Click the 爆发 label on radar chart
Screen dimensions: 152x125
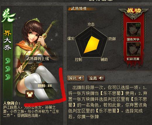pyautogui.click(x=71, y=38)
